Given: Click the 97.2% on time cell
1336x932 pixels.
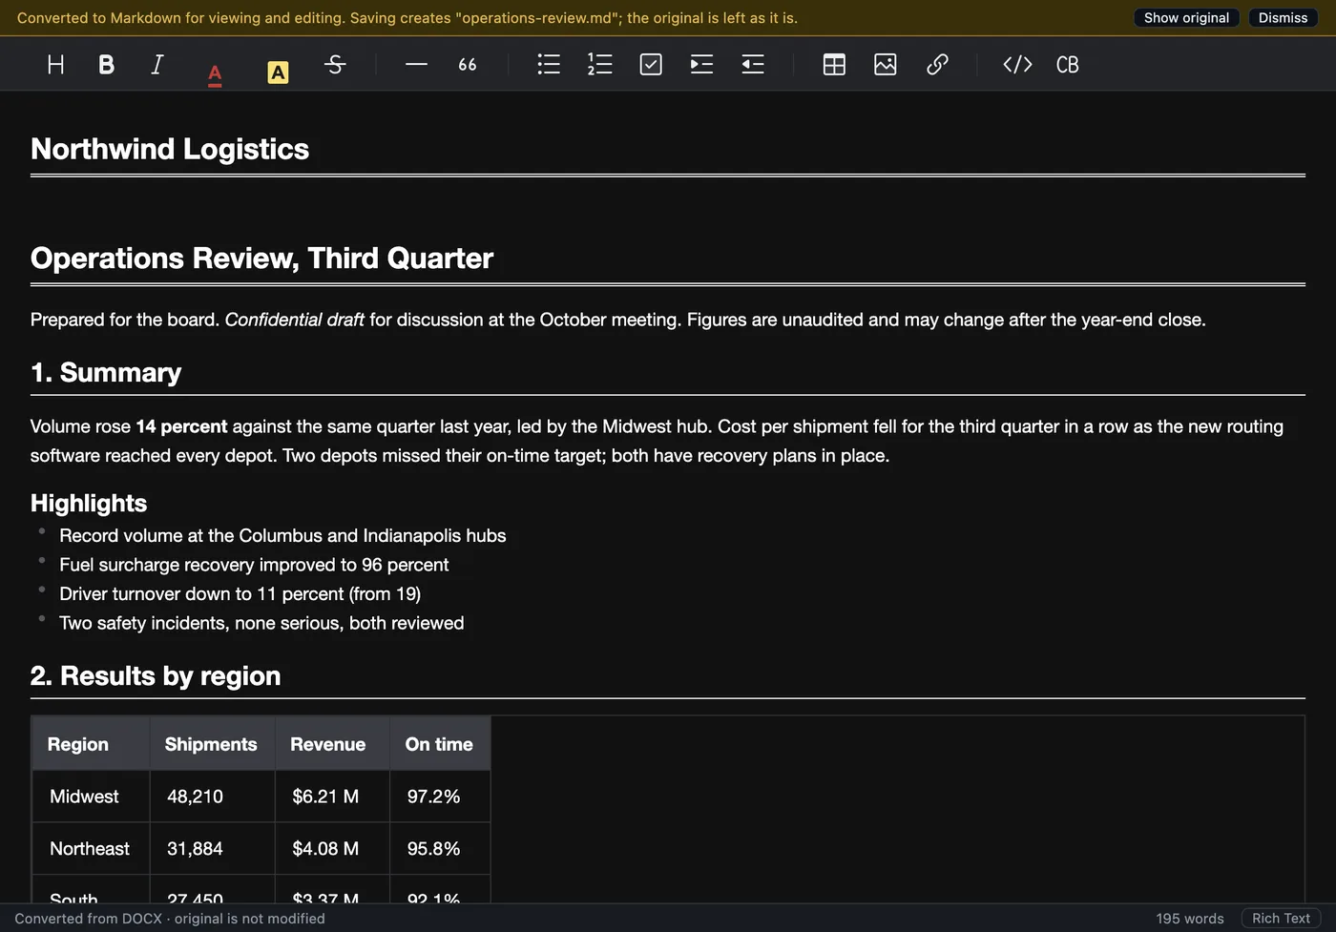Looking at the screenshot, I should (x=440, y=797).
